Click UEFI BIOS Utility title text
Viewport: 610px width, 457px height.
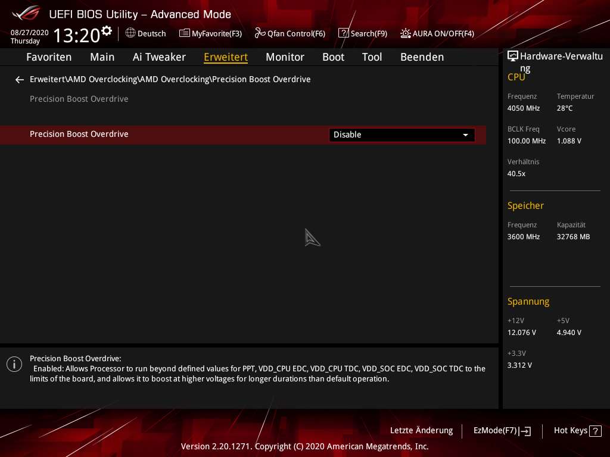point(140,14)
